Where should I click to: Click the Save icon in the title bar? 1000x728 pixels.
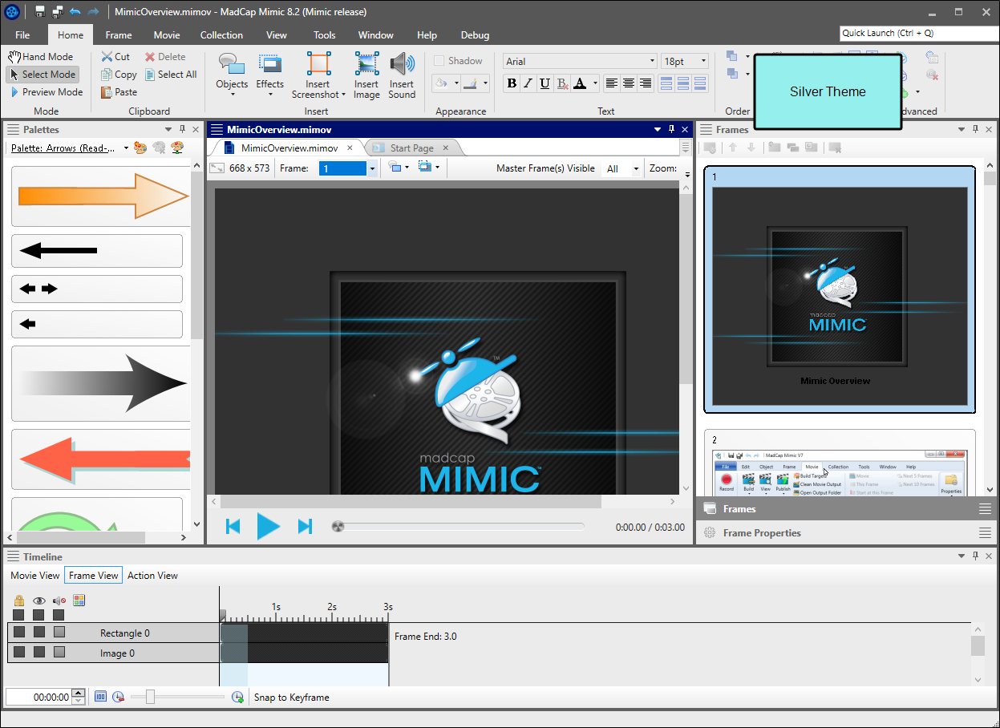(40, 11)
